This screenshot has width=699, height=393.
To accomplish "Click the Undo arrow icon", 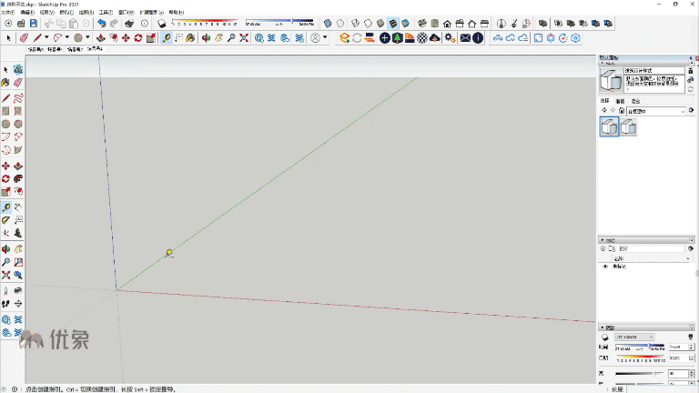I will [x=101, y=23].
